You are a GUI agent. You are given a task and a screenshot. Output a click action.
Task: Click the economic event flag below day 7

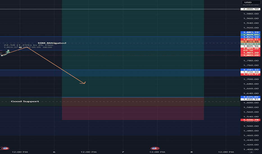pyautogui.click(x=155, y=148)
